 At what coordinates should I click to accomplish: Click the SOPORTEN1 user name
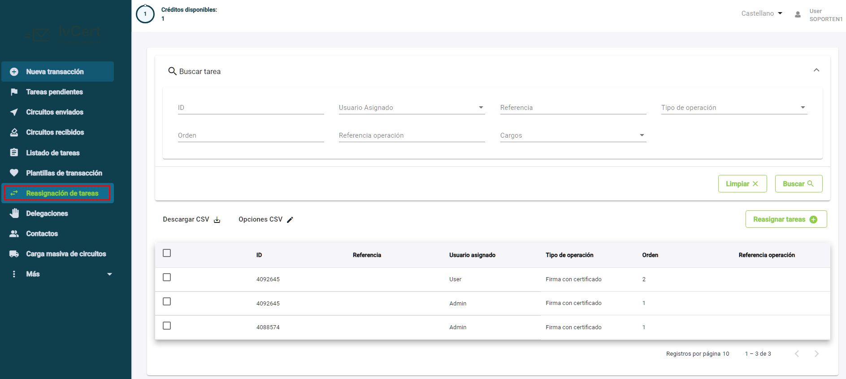[x=826, y=19]
